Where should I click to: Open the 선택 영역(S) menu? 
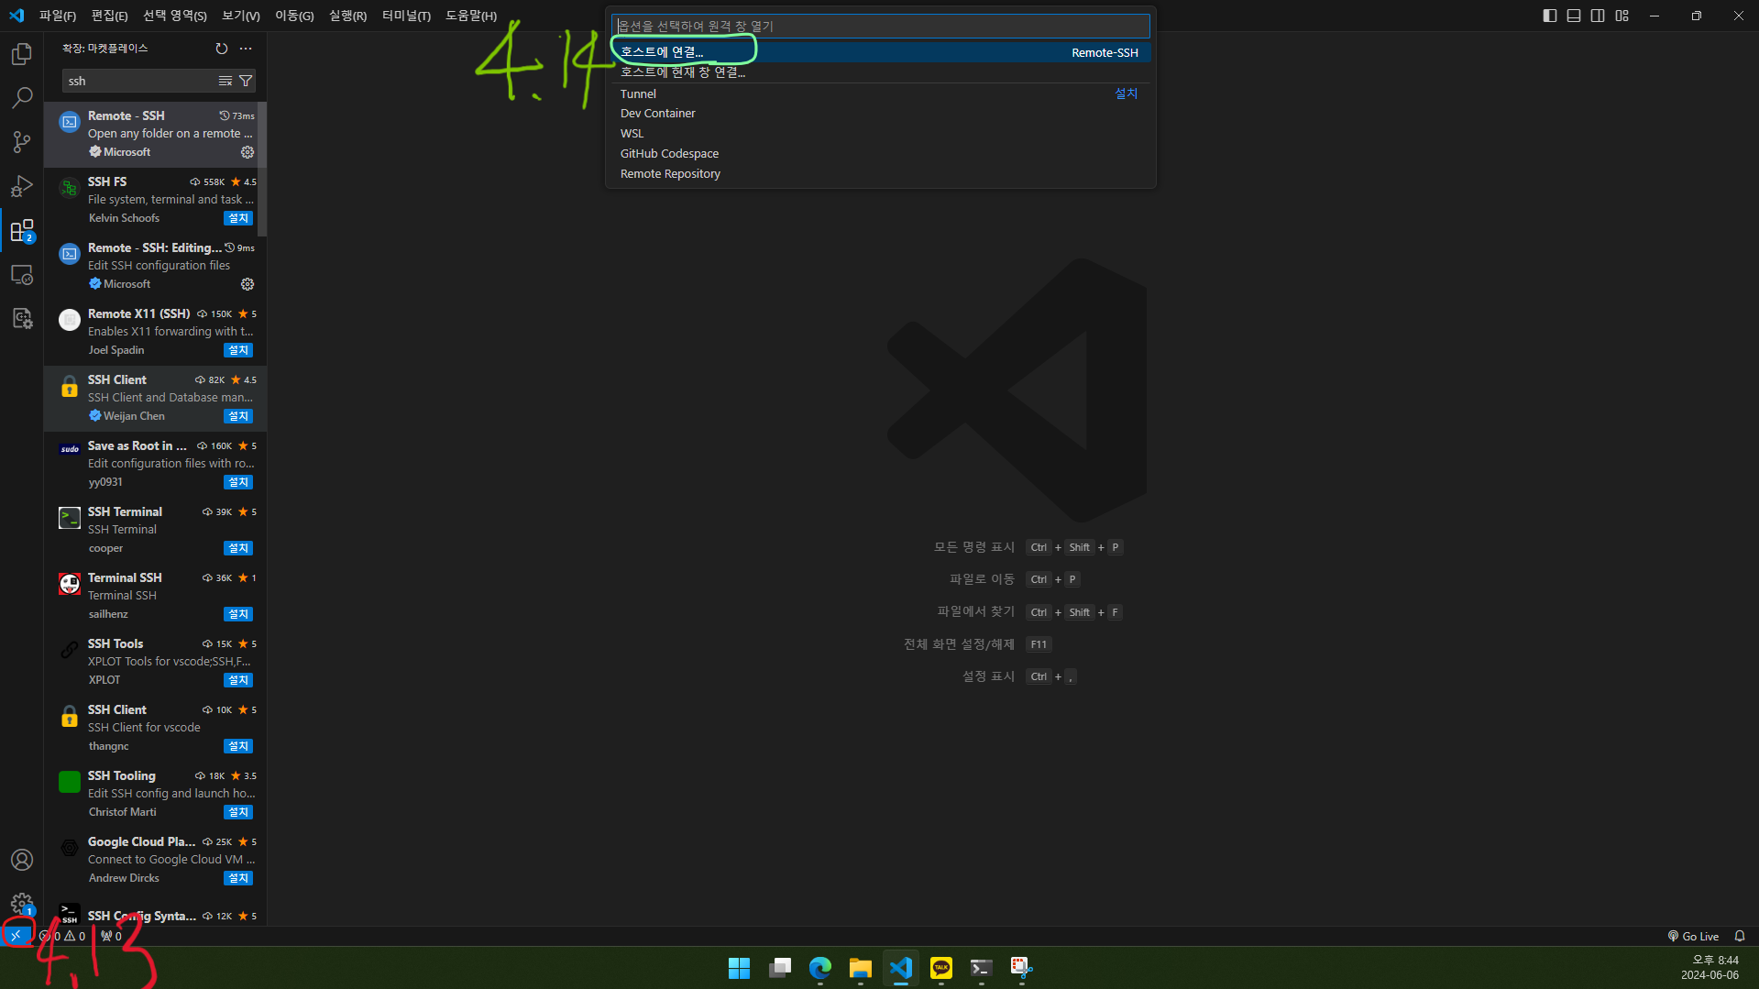(x=175, y=16)
